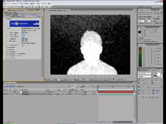
Task: Open the Keylight View dropdown
Action: (31, 28)
